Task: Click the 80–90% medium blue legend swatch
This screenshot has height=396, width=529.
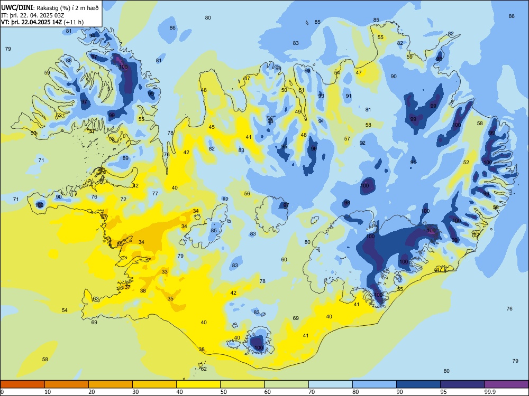Action: click(375, 384)
